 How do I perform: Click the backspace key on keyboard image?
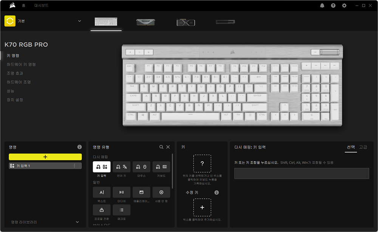(258, 78)
